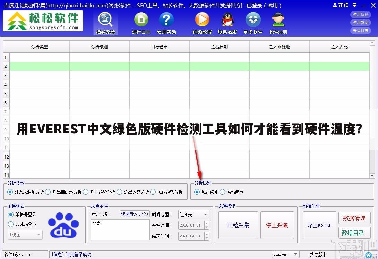Play the 视频教程 video tutorial
378x259 pixels.
(202, 24)
